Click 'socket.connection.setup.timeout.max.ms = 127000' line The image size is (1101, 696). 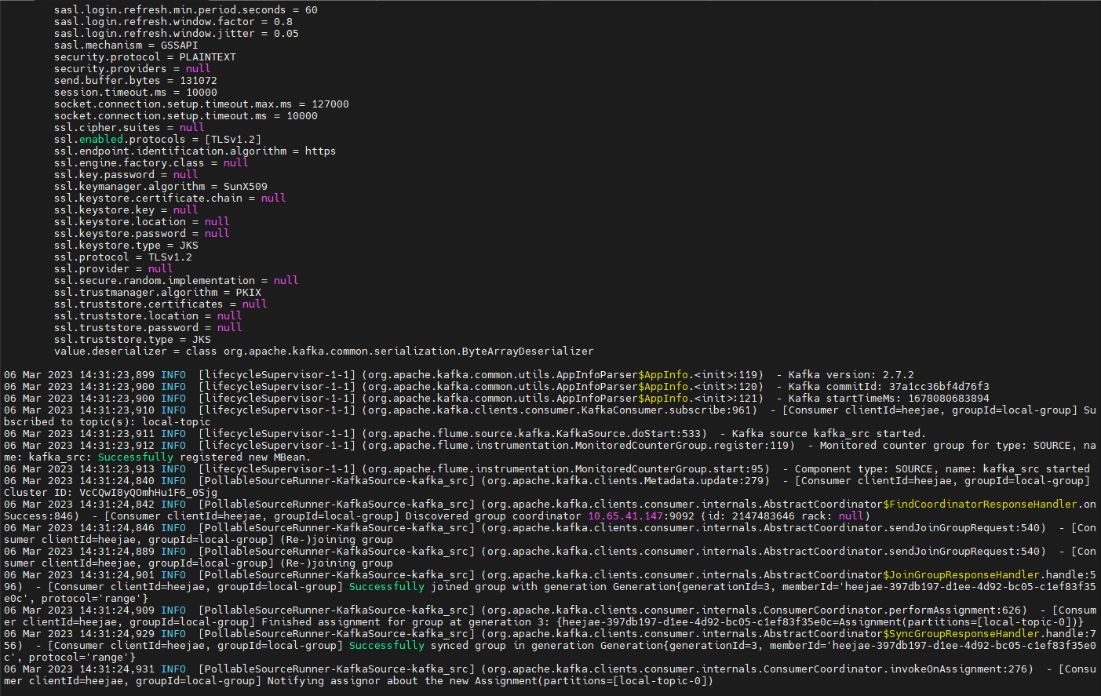[202, 104]
